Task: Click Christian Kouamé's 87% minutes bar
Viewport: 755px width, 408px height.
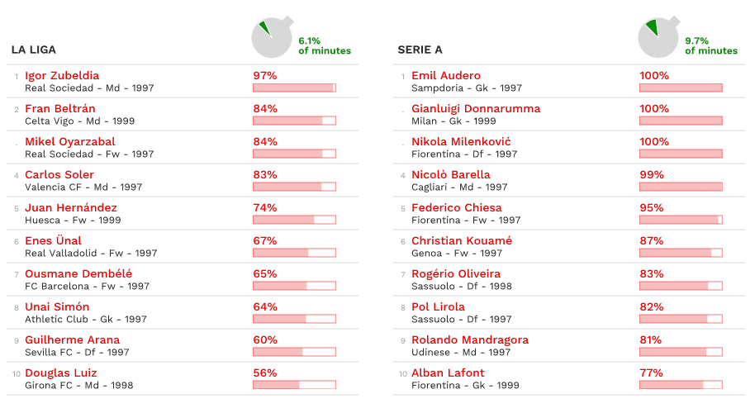Action: click(681, 253)
